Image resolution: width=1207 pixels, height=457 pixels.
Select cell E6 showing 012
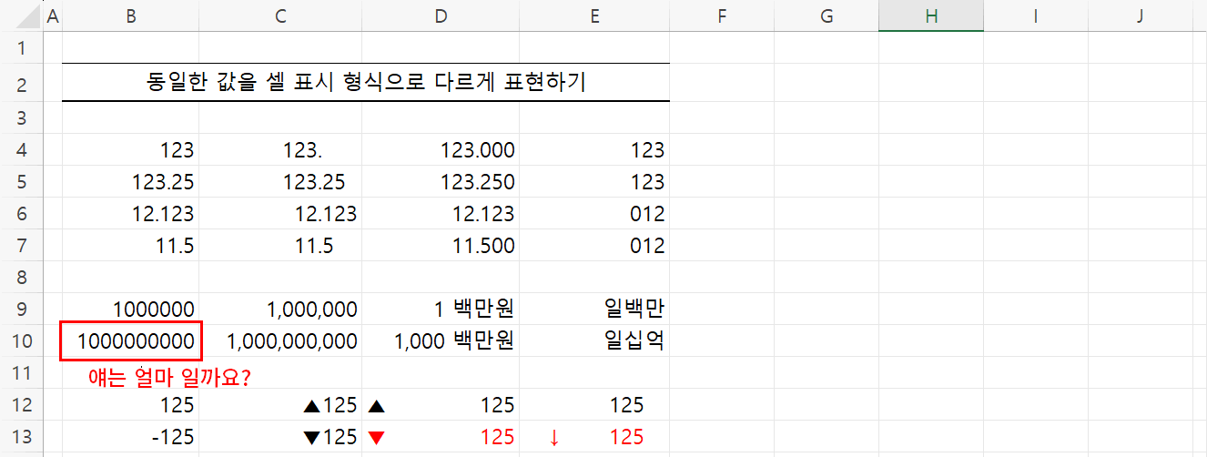pyautogui.click(x=594, y=214)
